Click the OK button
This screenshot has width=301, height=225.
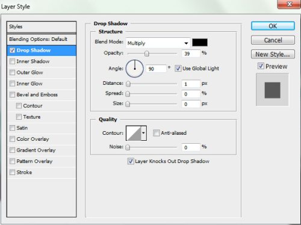pyautogui.click(x=273, y=26)
